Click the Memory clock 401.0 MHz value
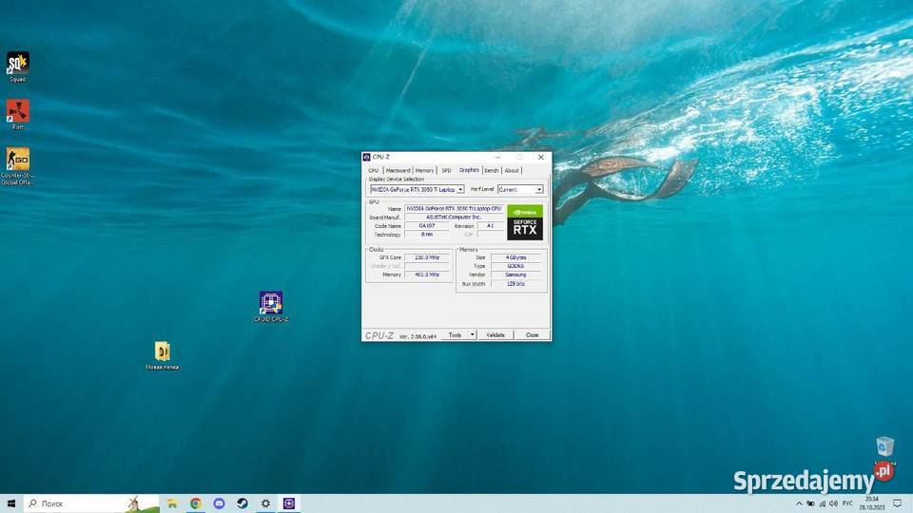 427,275
